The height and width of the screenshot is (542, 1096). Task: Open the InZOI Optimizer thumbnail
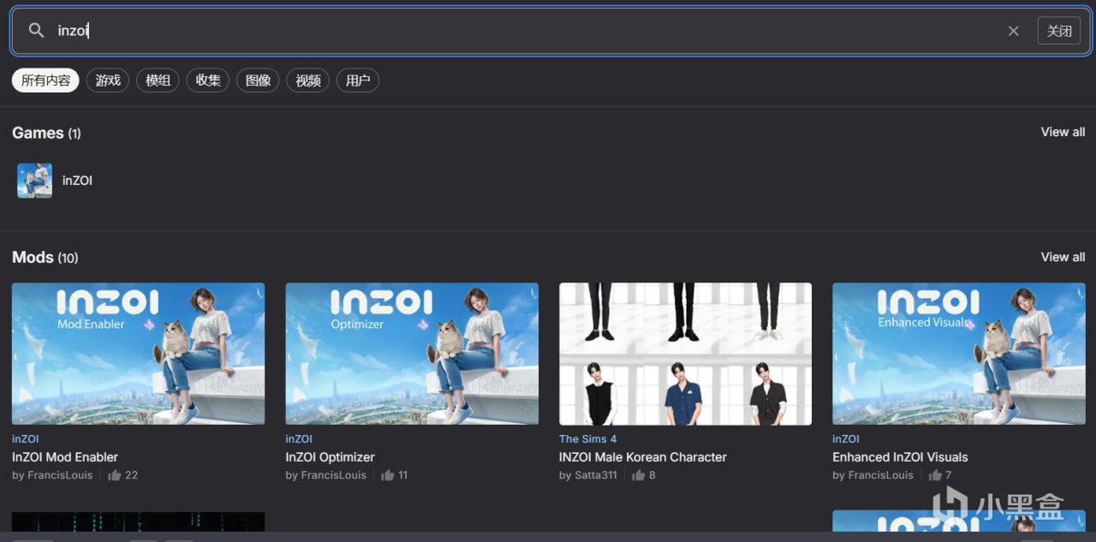click(x=412, y=354)
